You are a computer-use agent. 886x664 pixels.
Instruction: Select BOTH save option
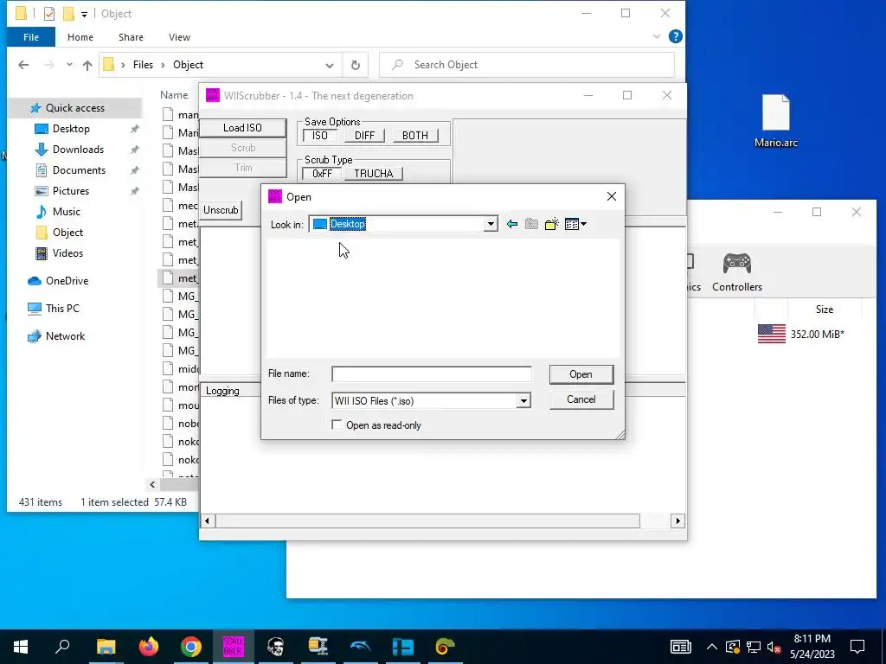coord(414,136)
